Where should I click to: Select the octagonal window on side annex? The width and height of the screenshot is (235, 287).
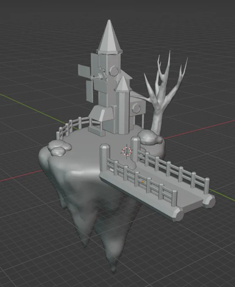coord(136,108)
